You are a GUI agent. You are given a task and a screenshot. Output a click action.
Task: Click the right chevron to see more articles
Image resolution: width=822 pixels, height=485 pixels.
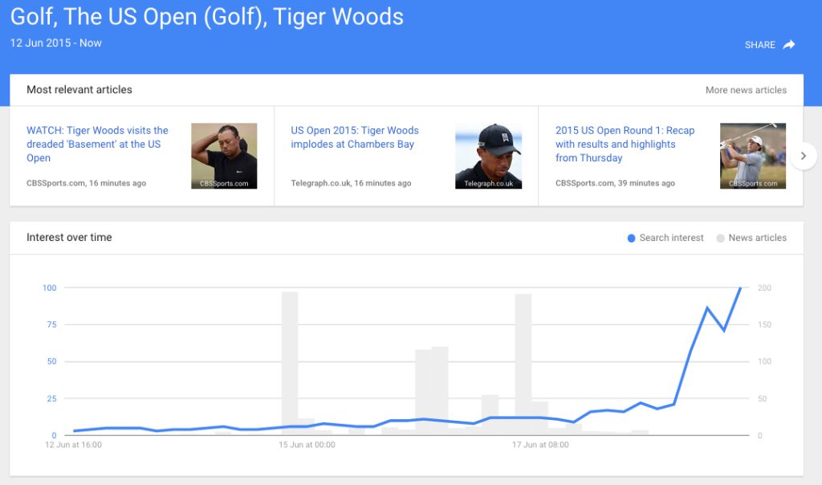click(x=804, y=156)
